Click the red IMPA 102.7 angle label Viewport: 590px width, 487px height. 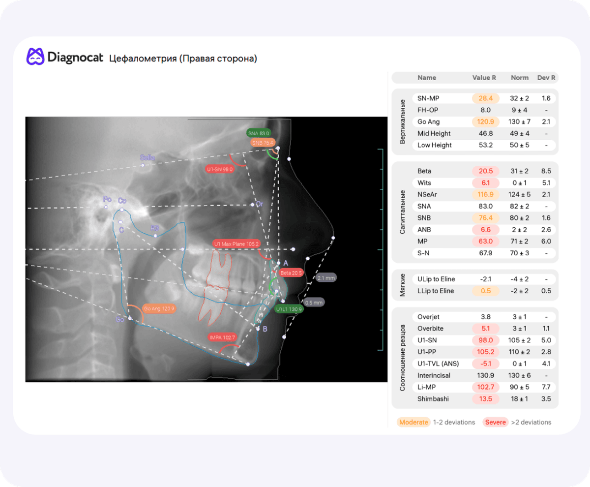tap(223, 337)
